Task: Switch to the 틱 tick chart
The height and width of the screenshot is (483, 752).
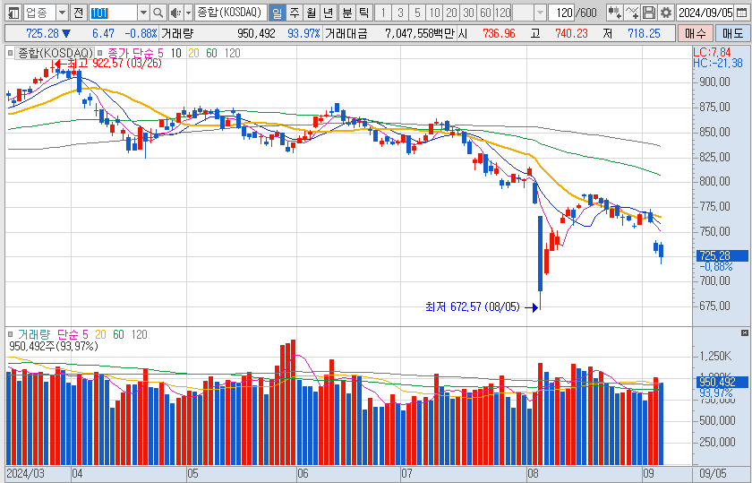Action: 363,13
